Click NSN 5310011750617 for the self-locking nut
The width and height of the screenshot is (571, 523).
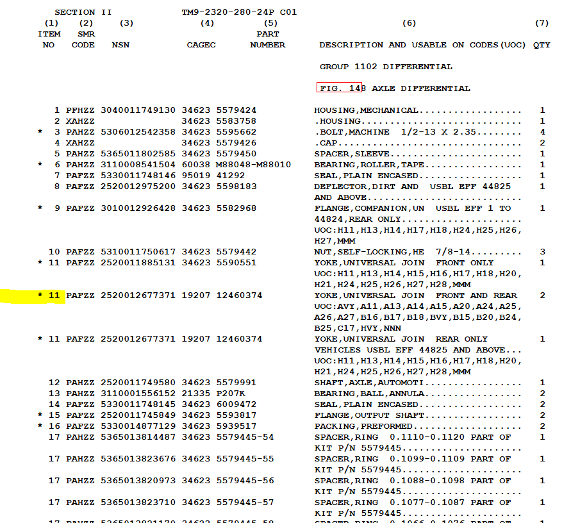coord(138,252)
